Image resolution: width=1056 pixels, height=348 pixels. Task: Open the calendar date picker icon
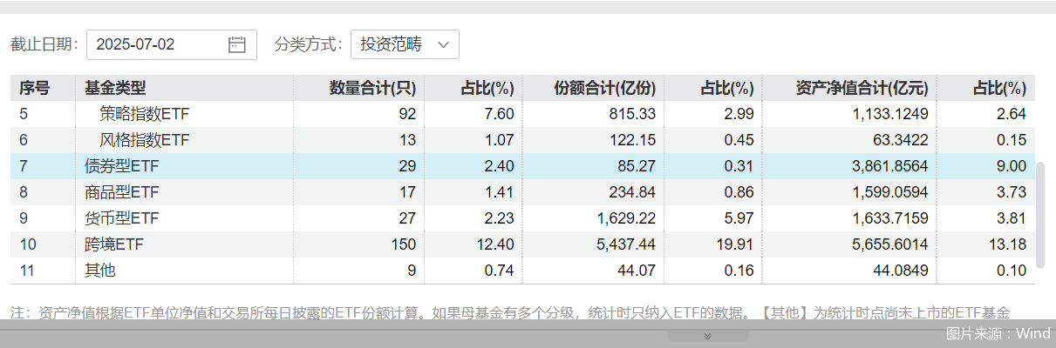236,45
